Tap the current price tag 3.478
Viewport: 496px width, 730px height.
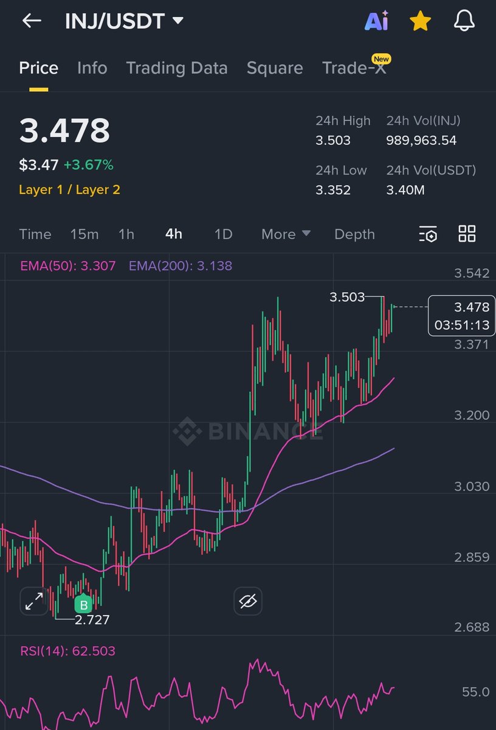point(462,316)
